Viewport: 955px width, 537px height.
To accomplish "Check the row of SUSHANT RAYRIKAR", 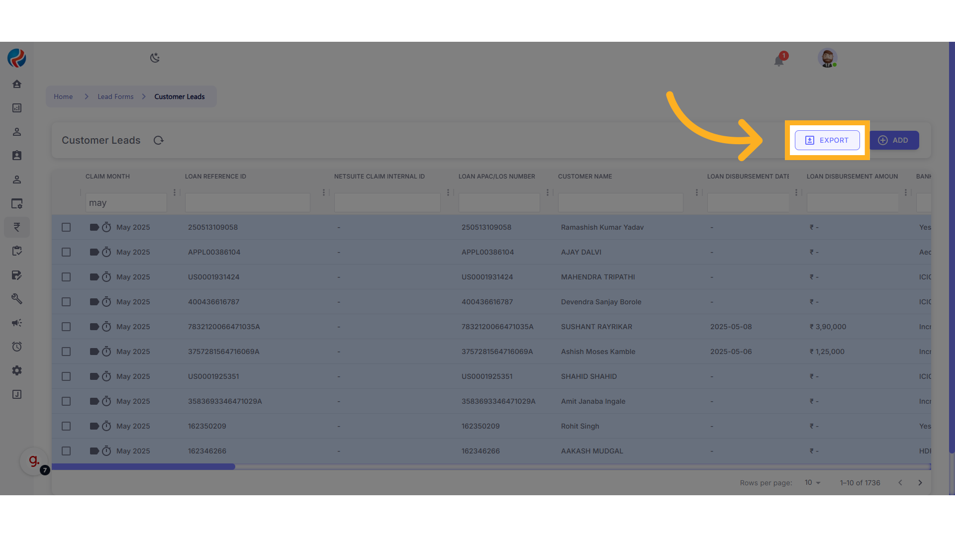I will click(x=66, y=327).
